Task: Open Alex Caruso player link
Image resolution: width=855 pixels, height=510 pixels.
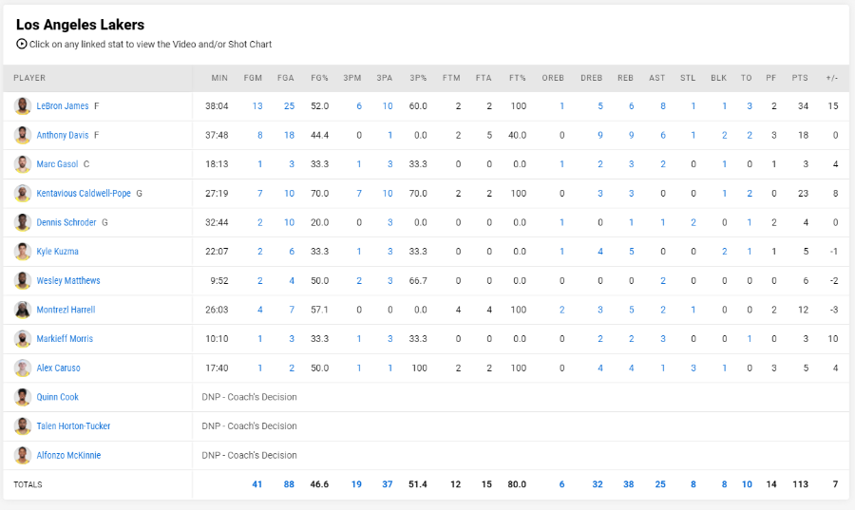Action: (58, 368)
